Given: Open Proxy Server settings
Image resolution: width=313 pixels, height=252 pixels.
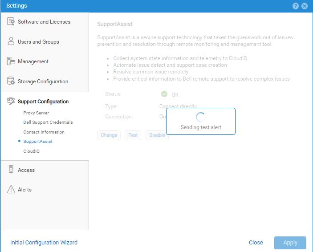Looking at the screenshot, I should (x=36, y=113).
